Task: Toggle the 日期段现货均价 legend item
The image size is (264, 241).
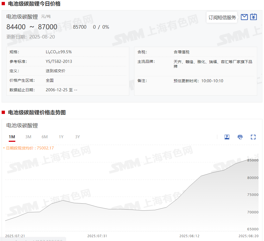Action: click(28, 148)
